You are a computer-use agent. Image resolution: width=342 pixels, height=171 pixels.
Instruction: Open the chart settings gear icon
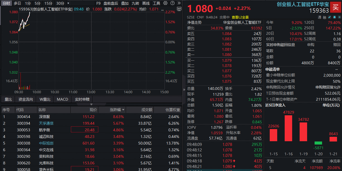165,3
